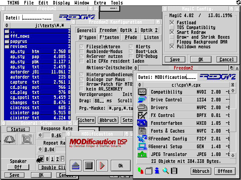Open the path menu left of c:\cpx\*.cpx
The height and width of the screenshot is (180, 241).
click(139, 85)
